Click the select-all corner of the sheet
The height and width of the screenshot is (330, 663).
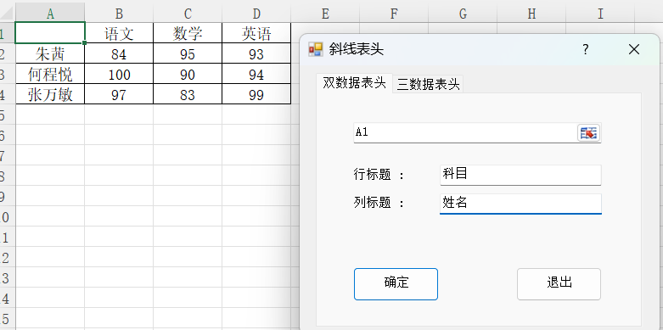pyautogui.click(x=7, y=14)
